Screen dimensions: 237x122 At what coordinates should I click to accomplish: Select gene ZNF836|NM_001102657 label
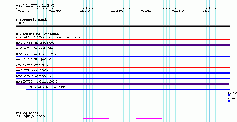click(x=31, y=116)
